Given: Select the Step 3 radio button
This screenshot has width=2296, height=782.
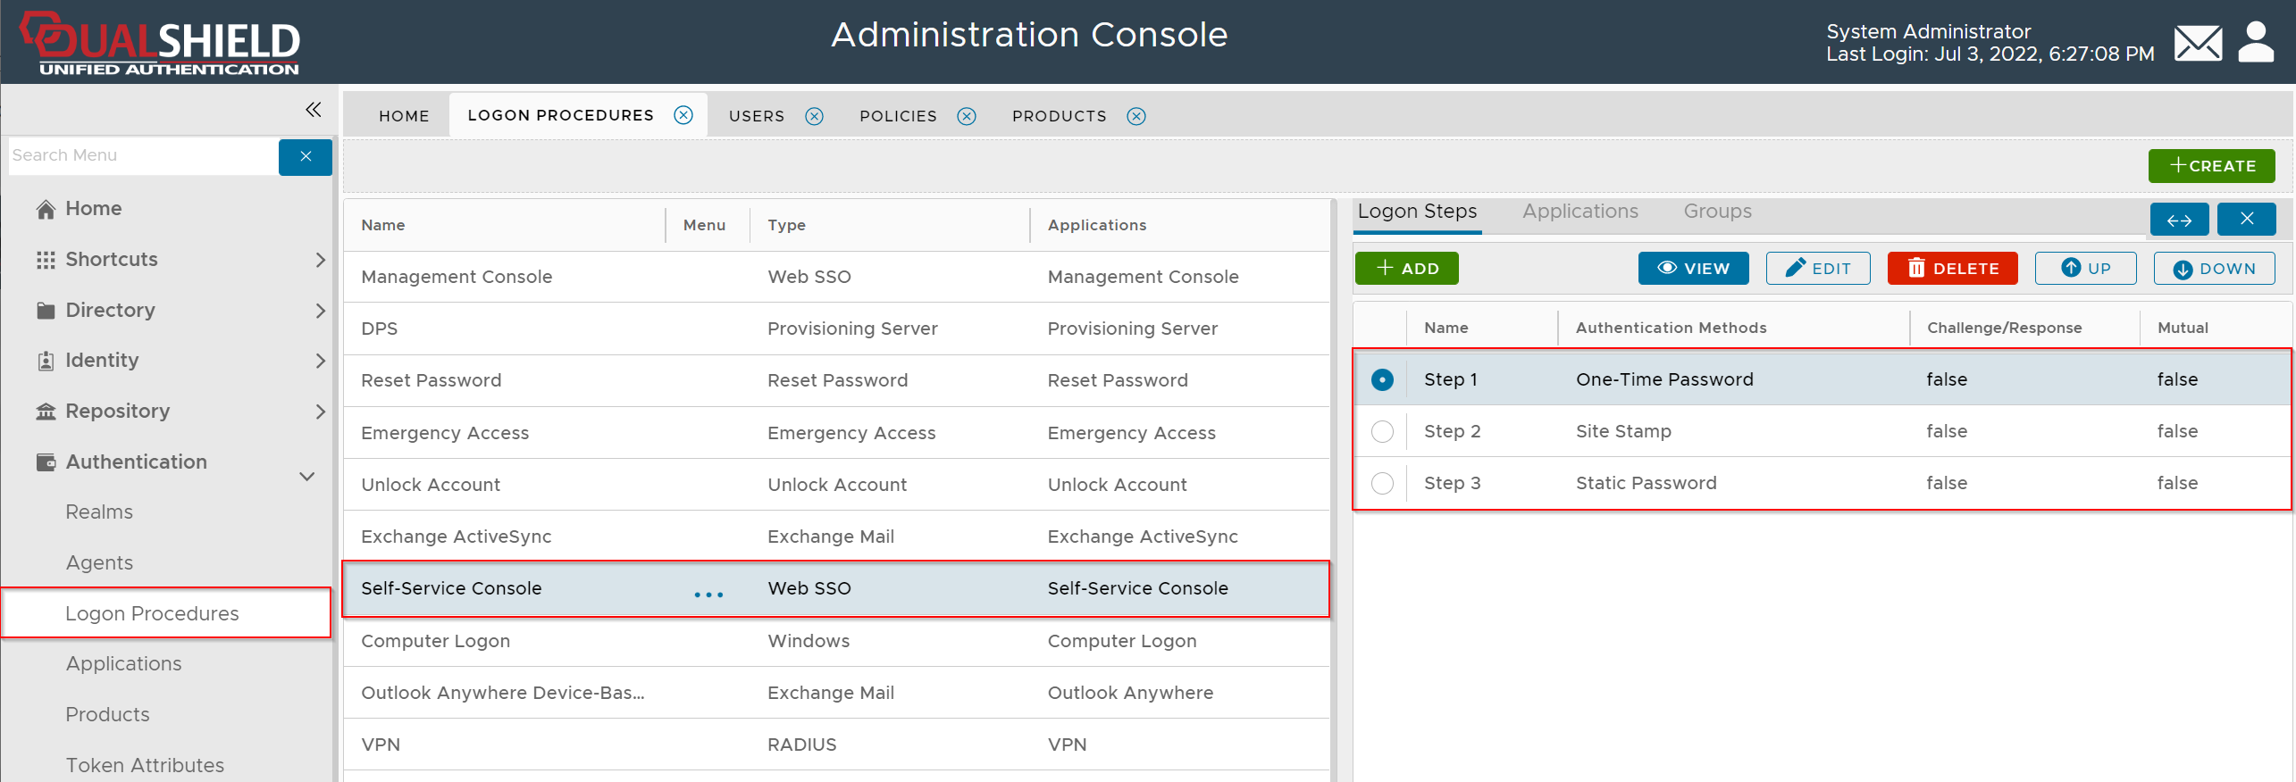Looking at the screenshot, I should [x=1382, y=483].
